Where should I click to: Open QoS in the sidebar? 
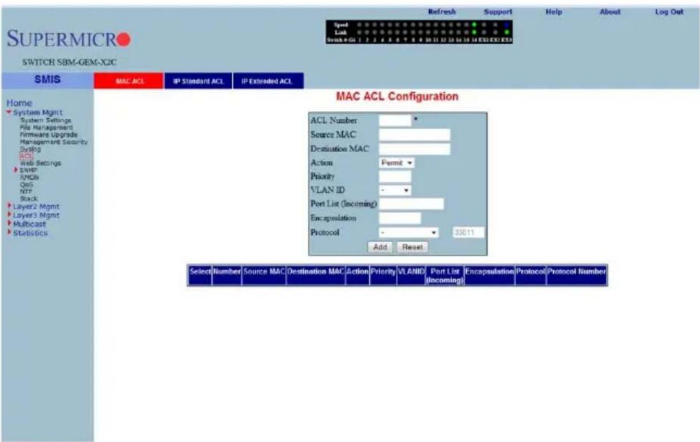pyautogui.click(x=26, y=184)
